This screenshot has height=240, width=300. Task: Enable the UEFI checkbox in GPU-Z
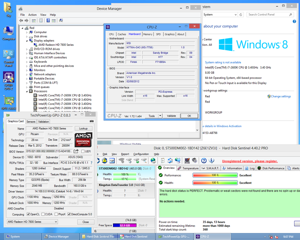[83, 151]
